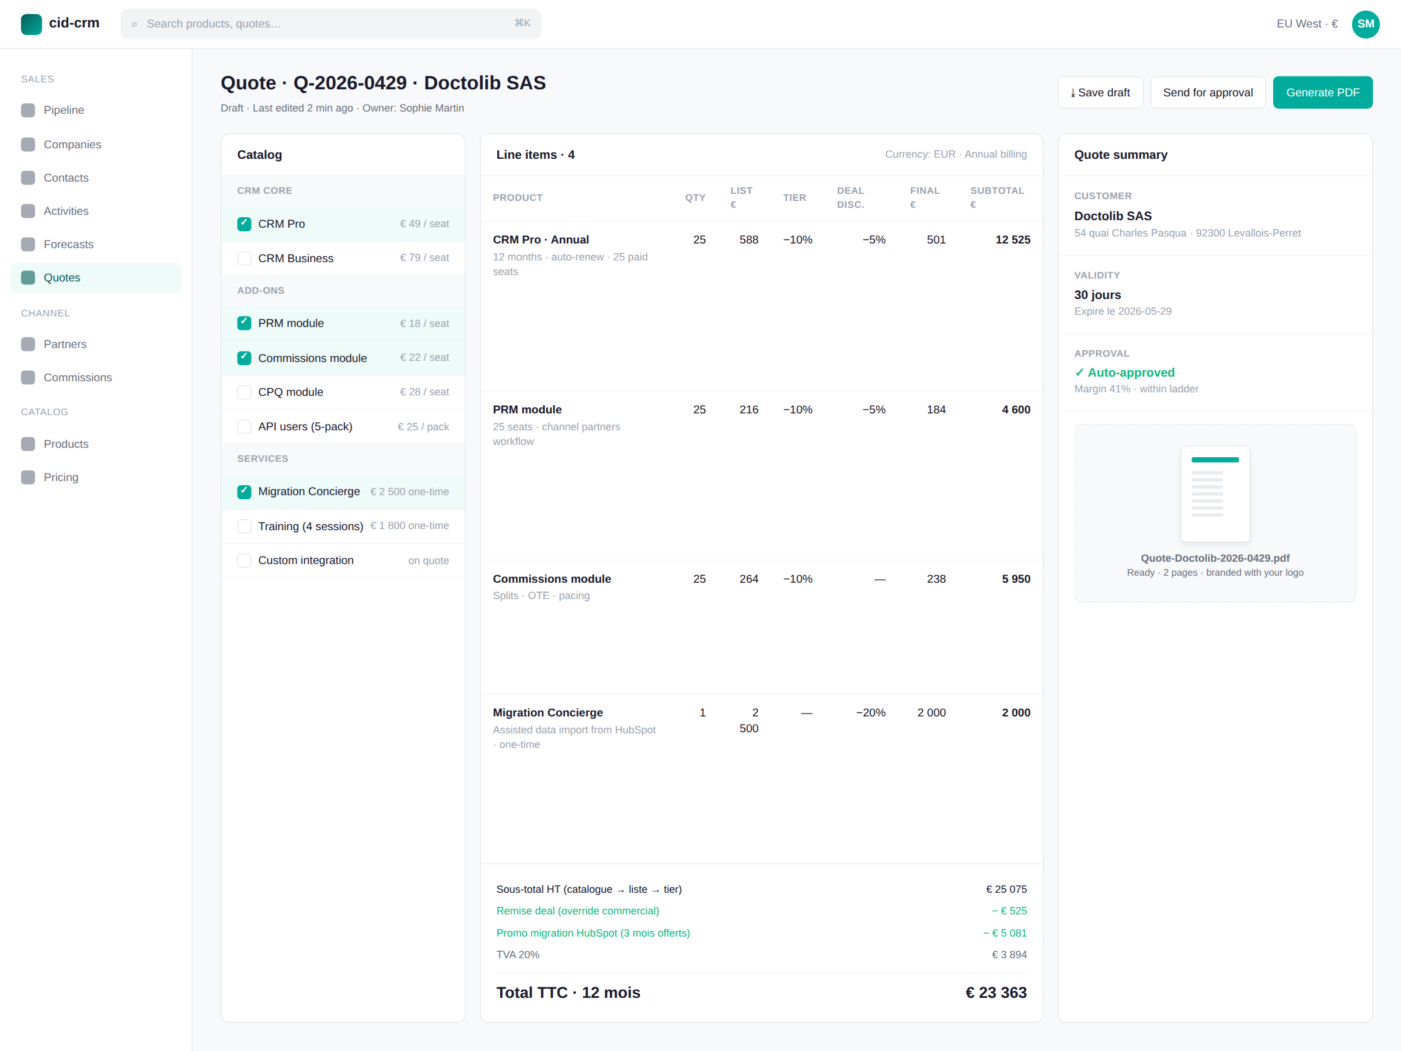This screenshot has height=1051, width=1401.
Task: Click the PDF document preview icon
Action: 1215,493
